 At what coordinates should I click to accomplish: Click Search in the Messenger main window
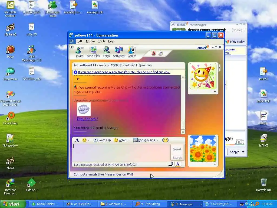[x=235, y=152]
